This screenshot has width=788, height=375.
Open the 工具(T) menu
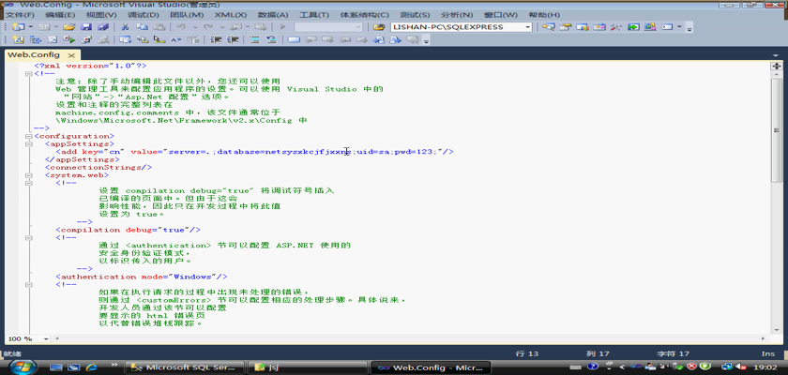click(314, 15)
